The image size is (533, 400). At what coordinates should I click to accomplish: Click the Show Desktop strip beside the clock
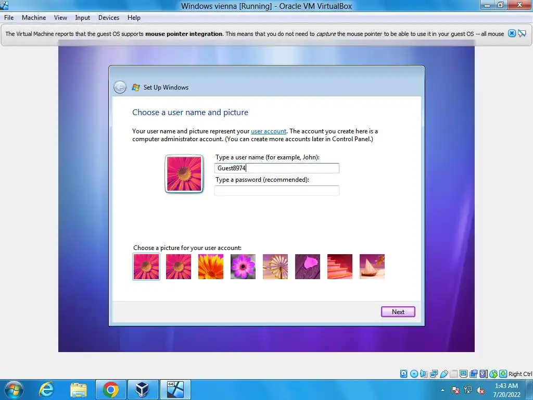530,390
